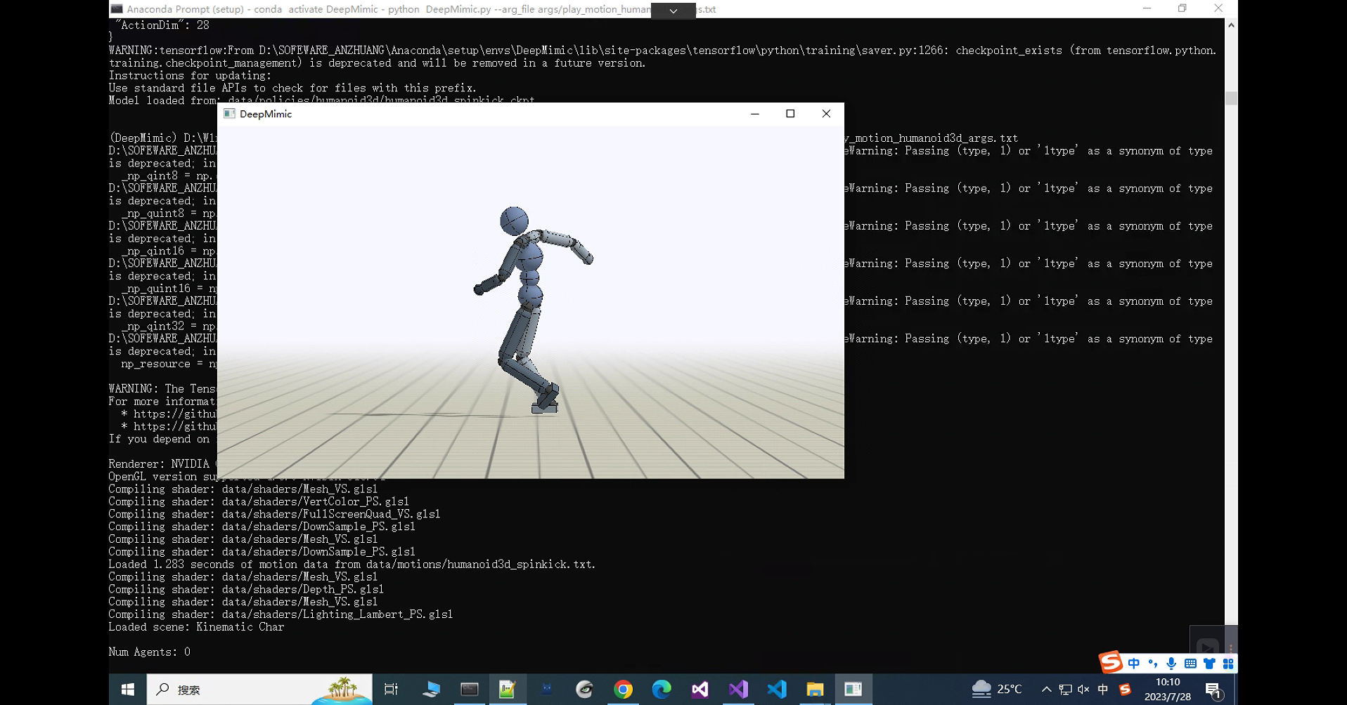Viewport: 1347px width, 705px height.
Task: Enable voice input on the Sogou toolbar
Action: tap(1171, 662)
